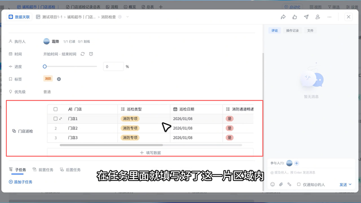The height and width of the screenshot is (203, 361).
Task: Click the link icon in comment box
Action: point(289,184)
